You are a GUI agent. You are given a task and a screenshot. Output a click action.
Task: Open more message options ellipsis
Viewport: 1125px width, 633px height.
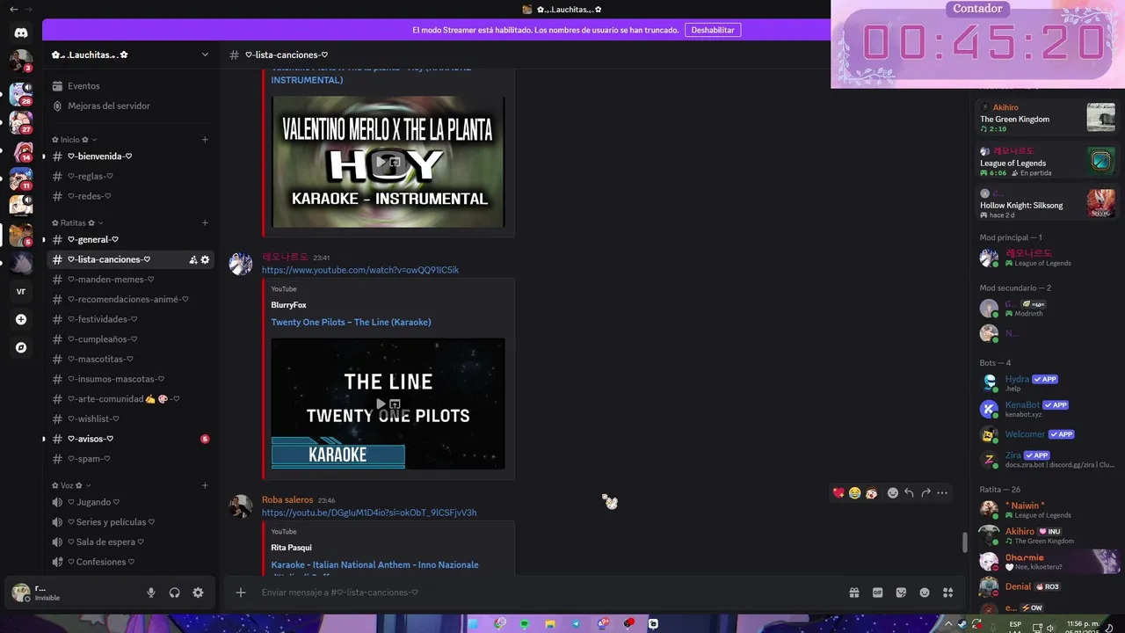point(942,493)
